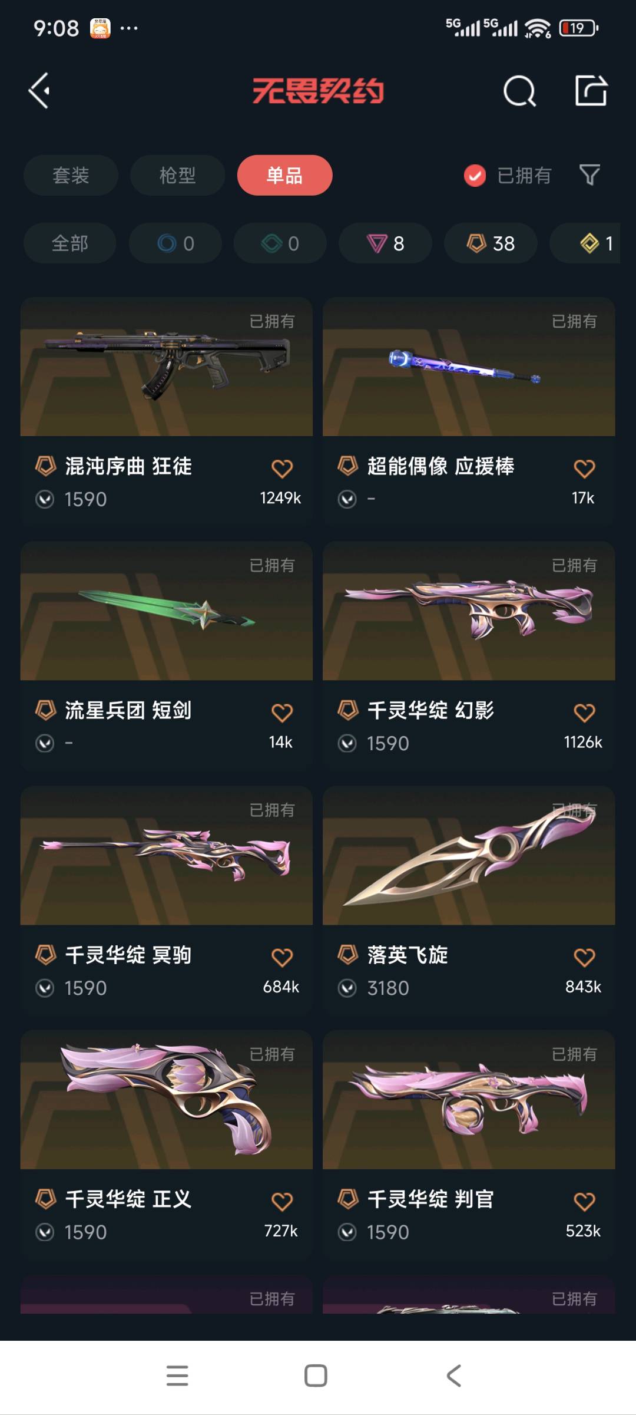636x1415 pixels.
Task: Open the 千灵华绽 幻影 skin thumbnail
Action: click(469, 611)
